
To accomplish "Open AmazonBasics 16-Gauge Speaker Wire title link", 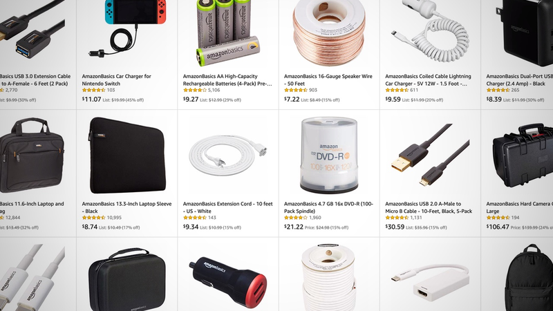I will click(x=328, y=79).
